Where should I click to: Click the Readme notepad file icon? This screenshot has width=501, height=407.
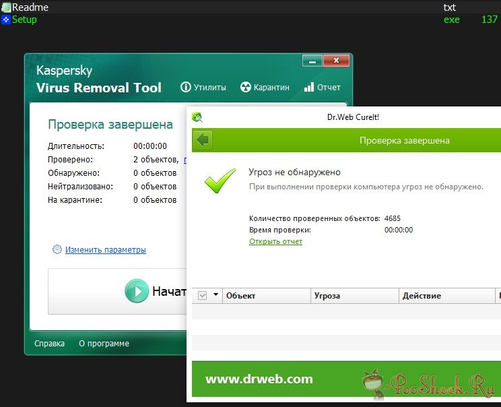tap(6, 7)
